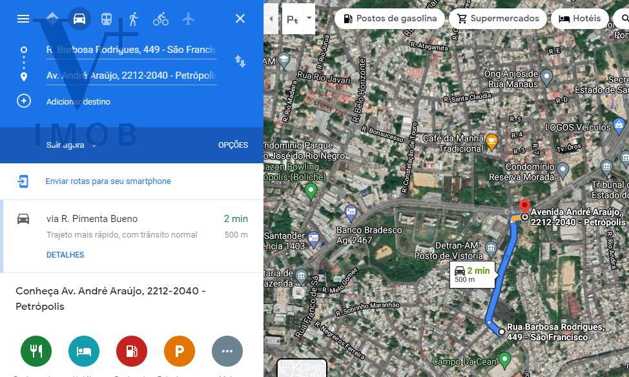This screenshot has width=629, height=377.
Task: Open the green restaurants nearby icon
Action: coord(36,351)
